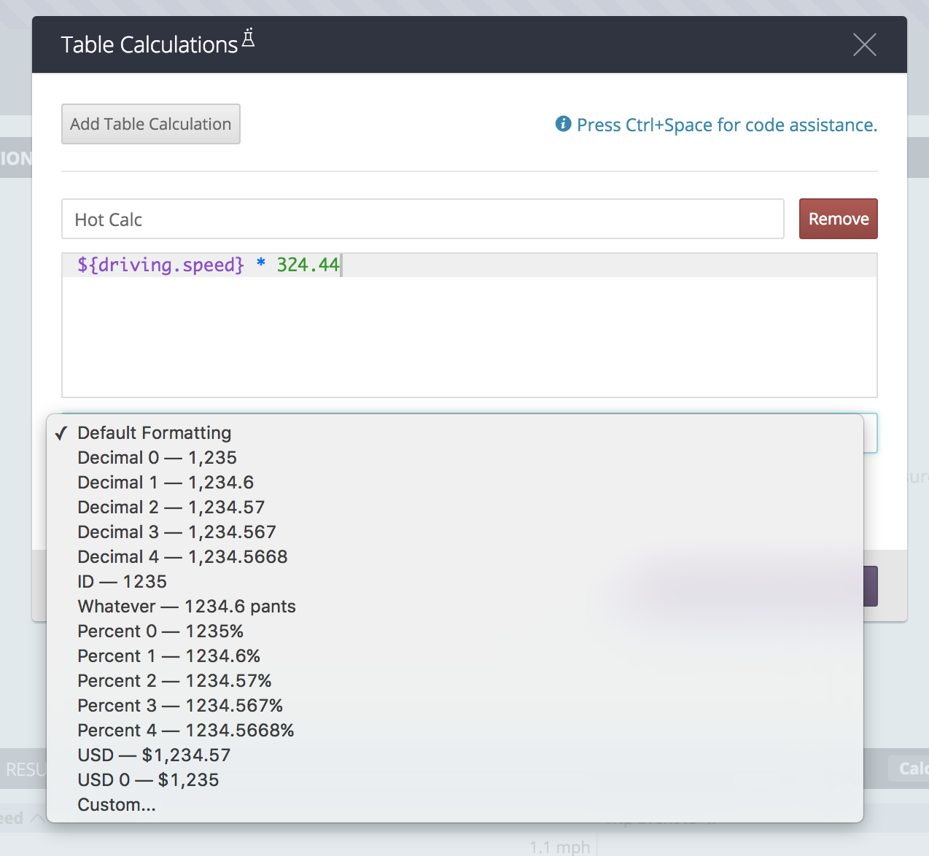Choose Decimal 0 format
This screenshot has width=929, height=856.
click(x=157, y=458)
